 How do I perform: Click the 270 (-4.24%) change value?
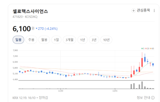[48, 29]
